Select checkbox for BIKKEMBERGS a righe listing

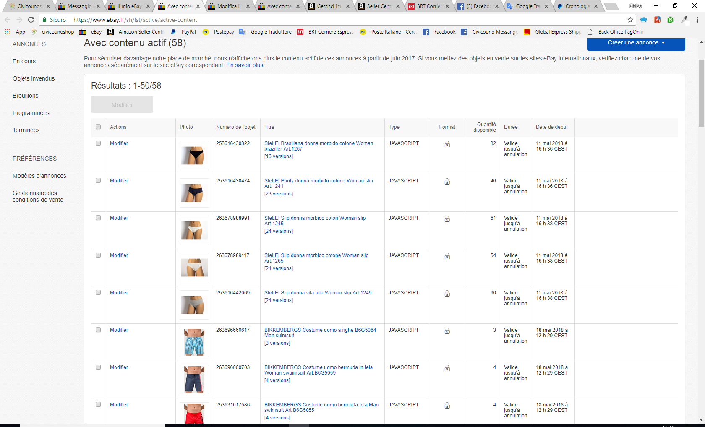click(98, 330)
